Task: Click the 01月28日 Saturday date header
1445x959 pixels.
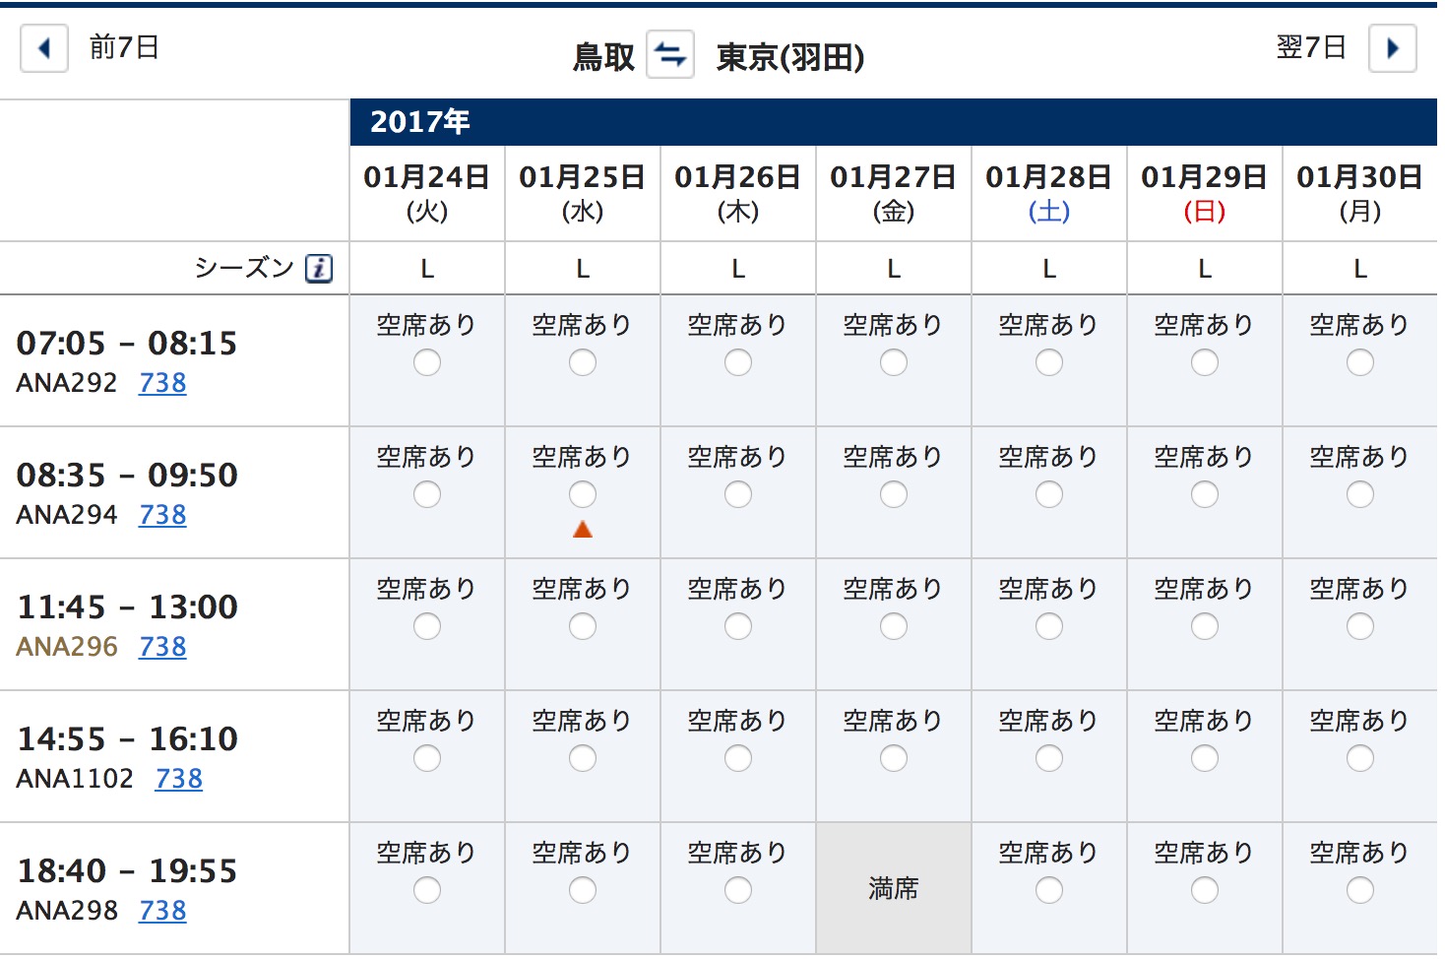Action: point(1049,193)
